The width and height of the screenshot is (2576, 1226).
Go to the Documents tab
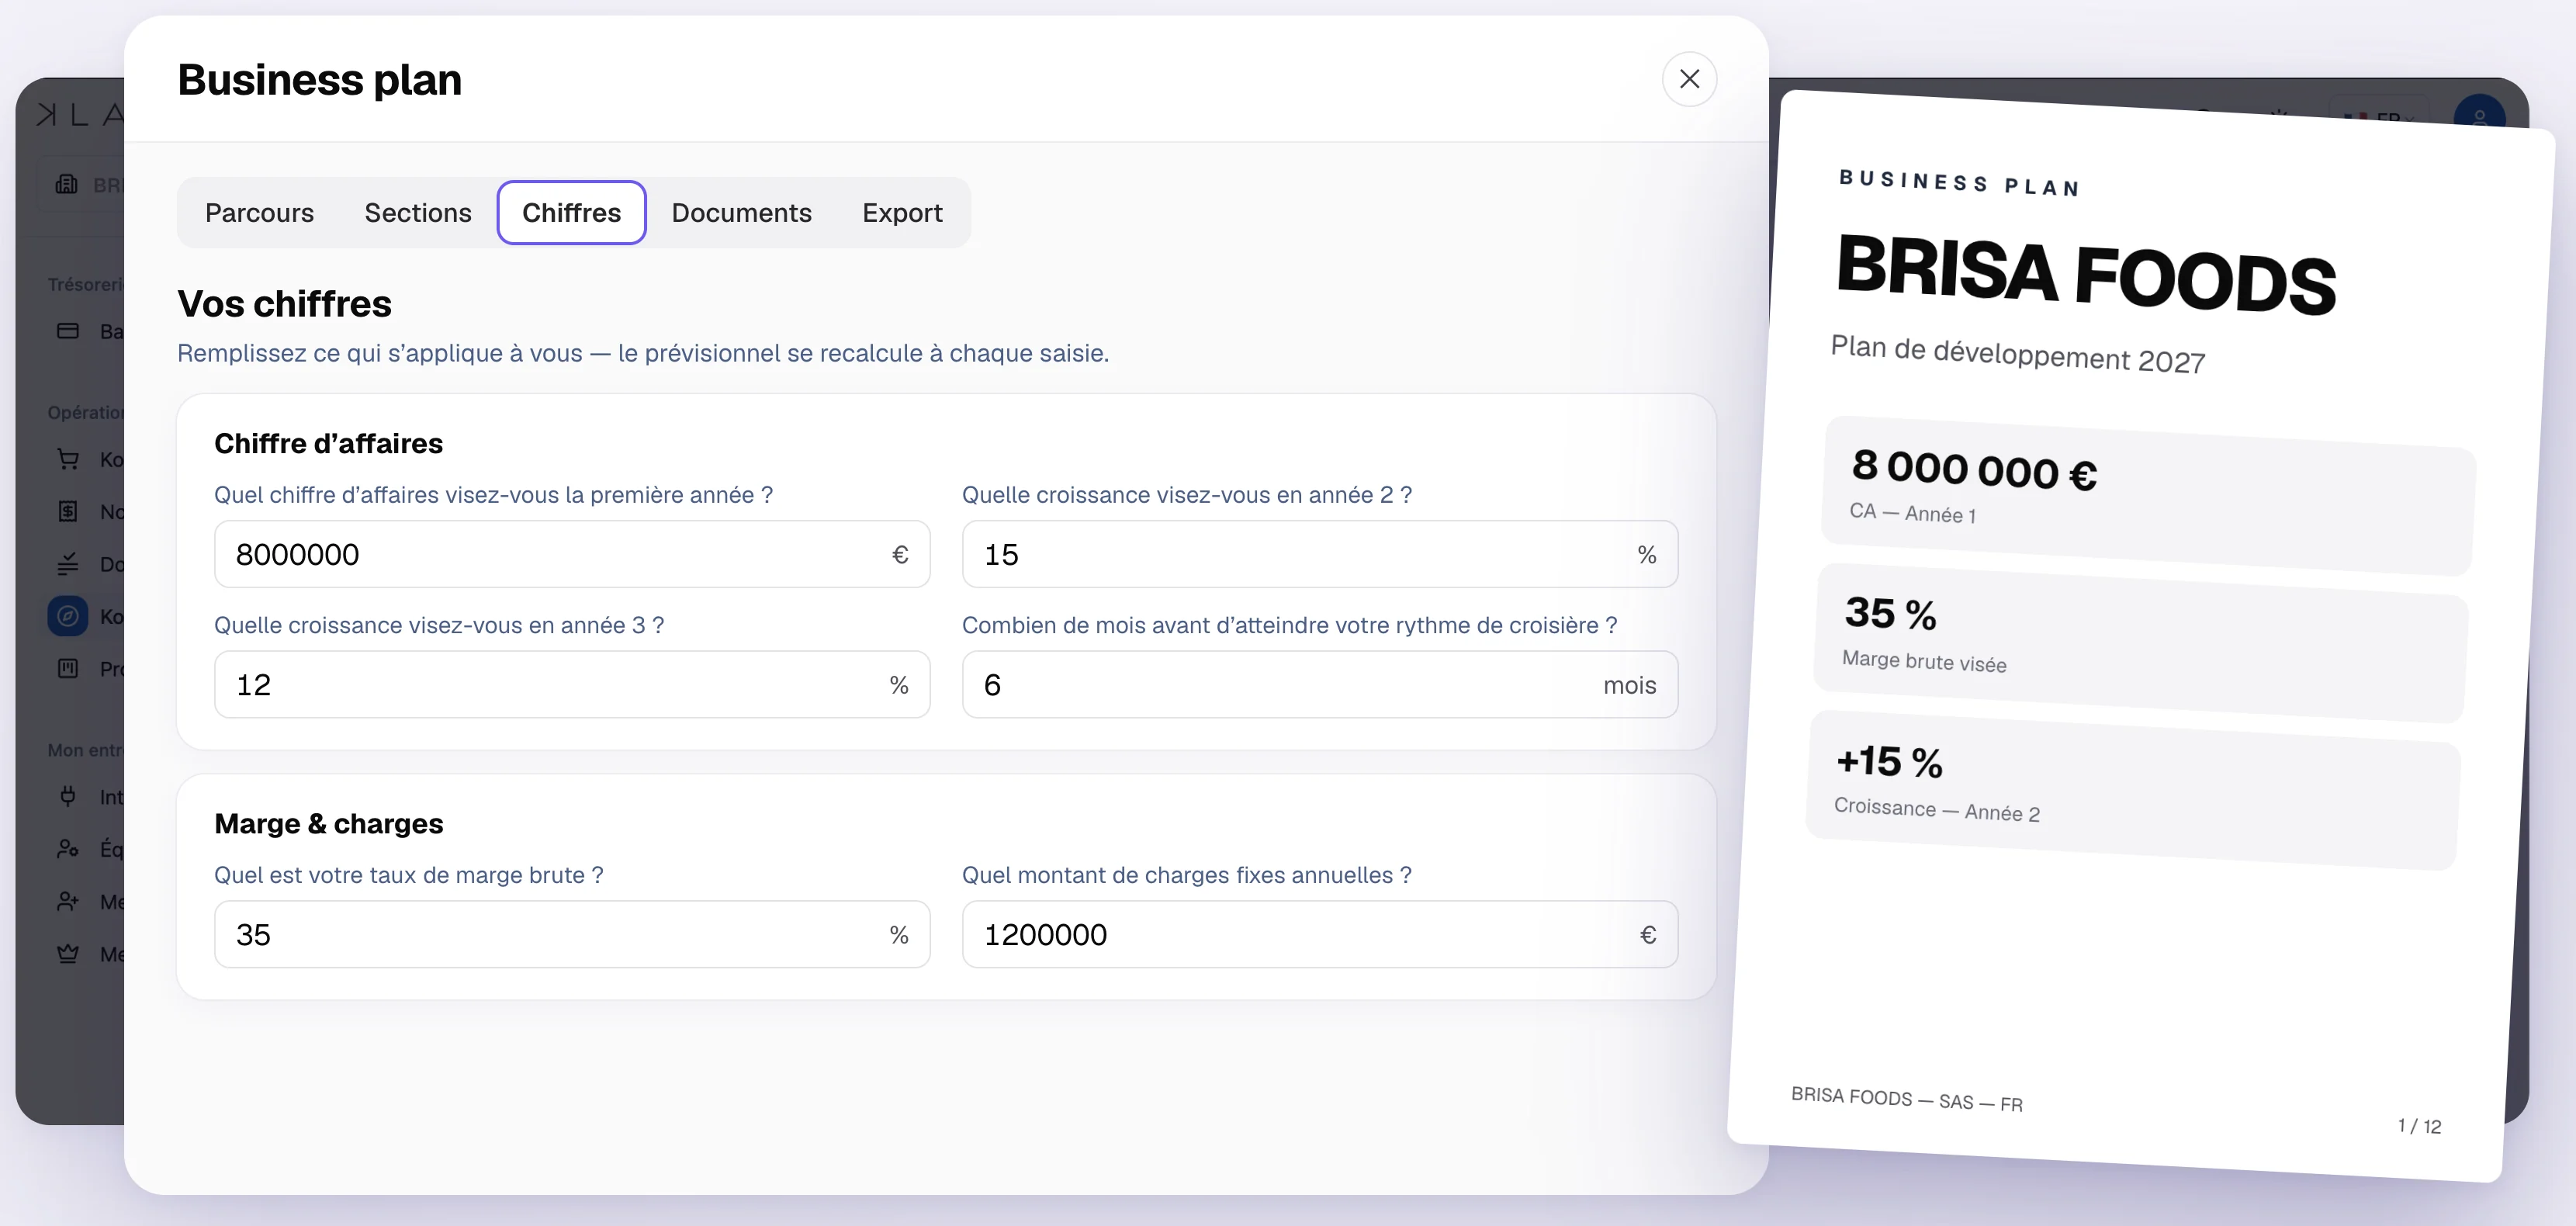[x=741, y=212]
